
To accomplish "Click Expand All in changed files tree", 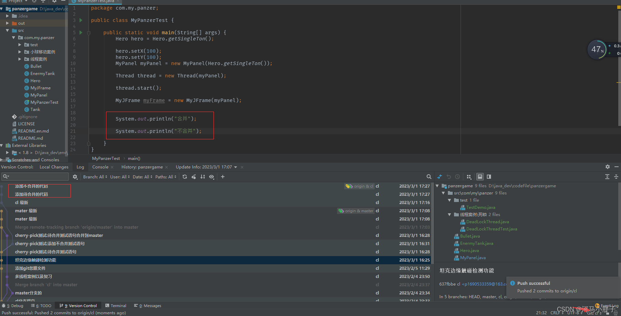I will click(x=607, y=177).
